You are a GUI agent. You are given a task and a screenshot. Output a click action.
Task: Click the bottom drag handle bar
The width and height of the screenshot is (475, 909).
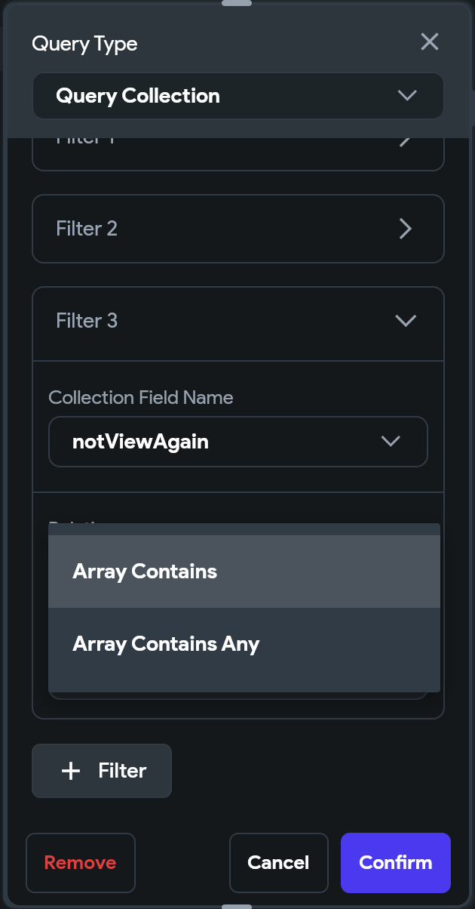(x=237, y=905)
